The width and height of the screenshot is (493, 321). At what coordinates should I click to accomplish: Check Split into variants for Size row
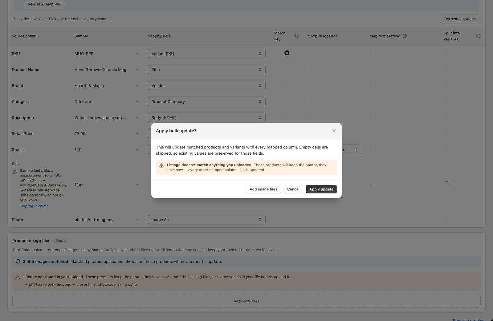(446, 184)
